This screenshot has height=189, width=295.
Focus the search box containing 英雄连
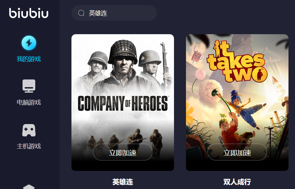(x=114, y=13)
